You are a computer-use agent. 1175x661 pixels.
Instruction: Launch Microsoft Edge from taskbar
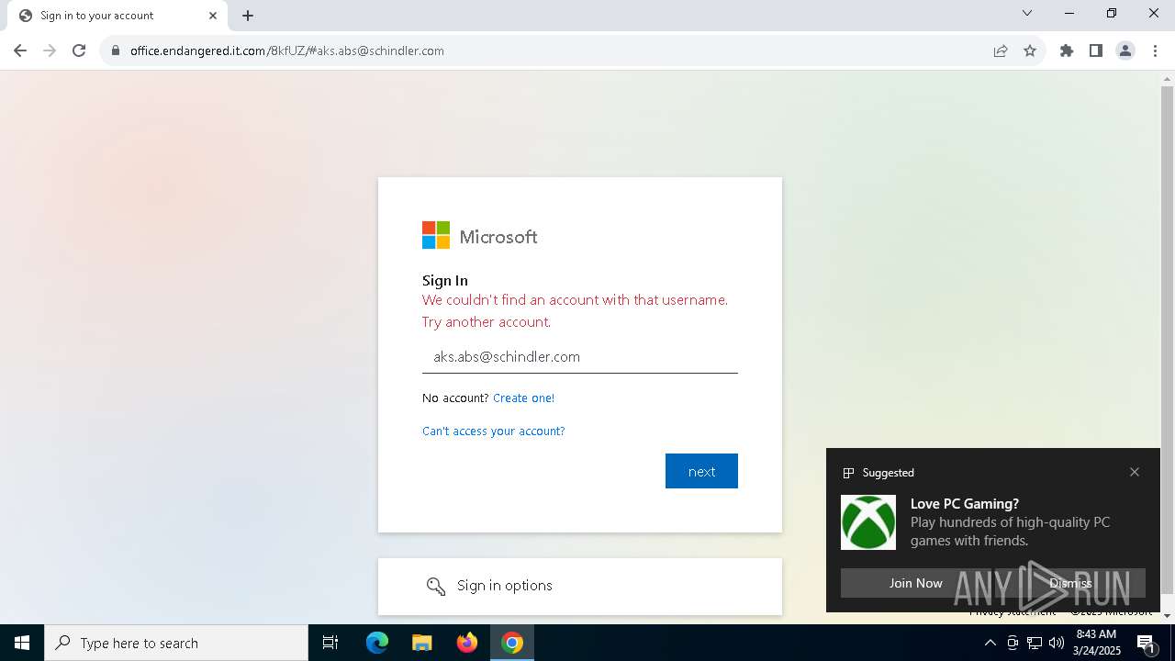pyautogui.click(x=377, y=643)
